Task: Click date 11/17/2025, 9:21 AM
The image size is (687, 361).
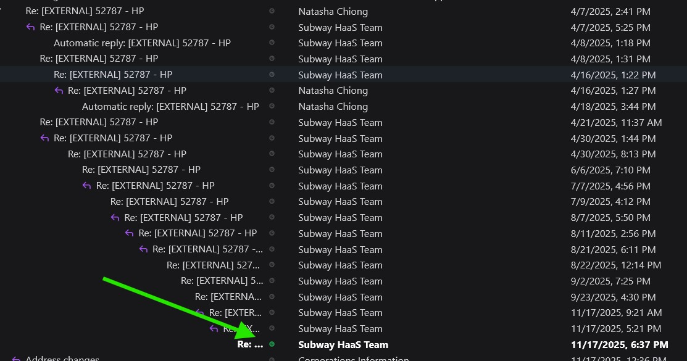Action: pos(616,313)
